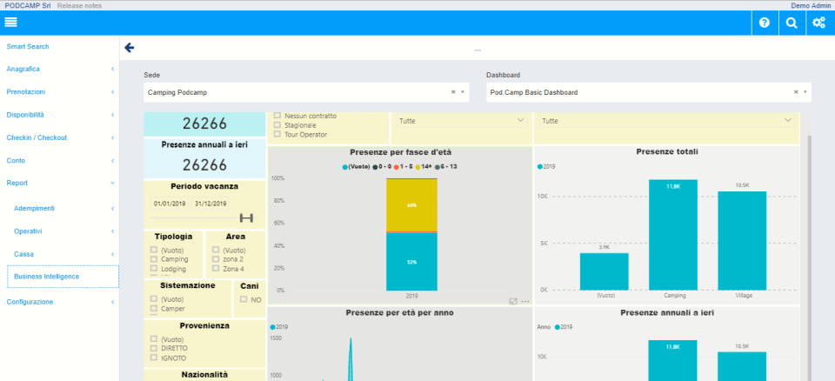This screenshot has height=381, width=835.
Task: Tick the Stagionale contract checkbox
Action: pyautogui.click(x=277, y=124)
